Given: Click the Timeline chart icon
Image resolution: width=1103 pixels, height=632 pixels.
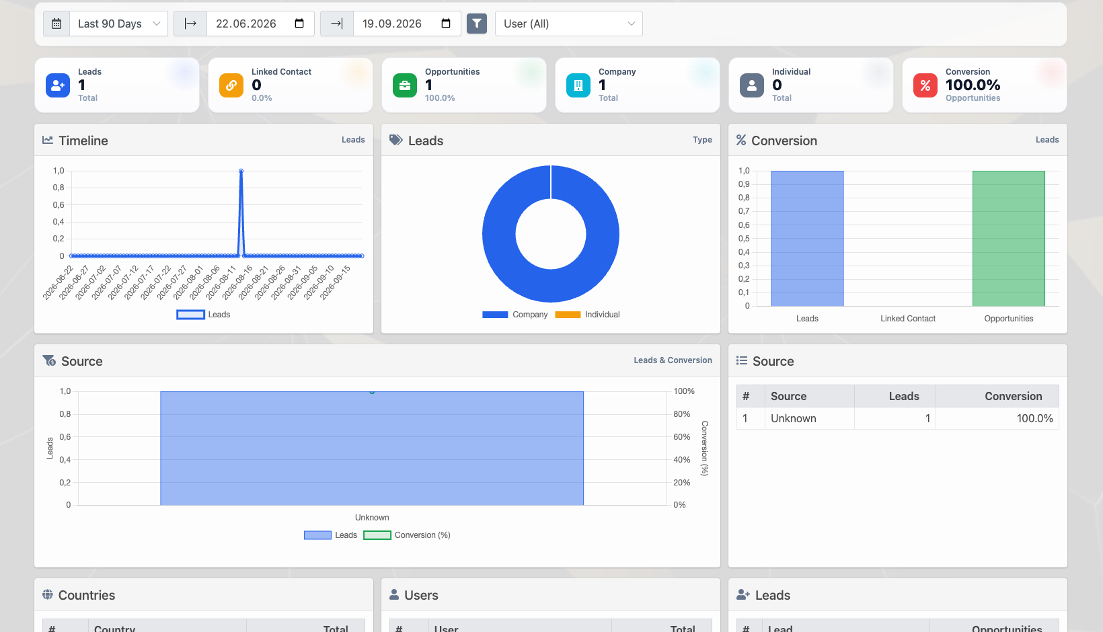Looking at the screenshot, I should 48,140.
